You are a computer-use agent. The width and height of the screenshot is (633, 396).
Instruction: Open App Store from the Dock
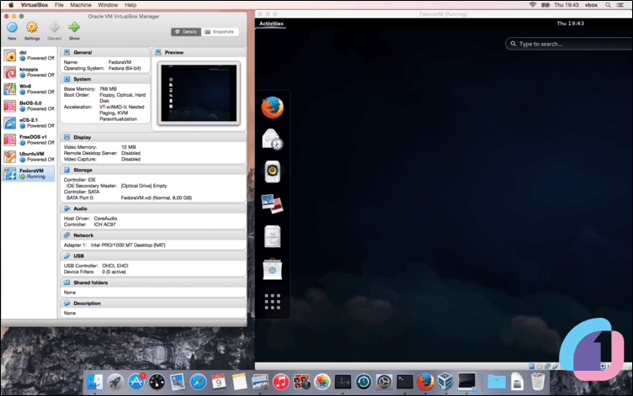tap(136, 382)
